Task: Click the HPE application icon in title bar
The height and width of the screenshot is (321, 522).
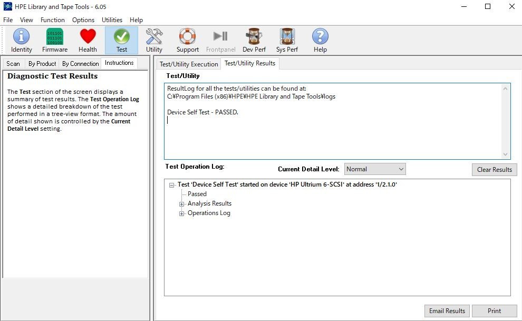Action: tap(8, 6)
